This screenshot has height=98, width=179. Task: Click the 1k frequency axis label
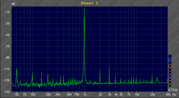click(x=85, y=94)
